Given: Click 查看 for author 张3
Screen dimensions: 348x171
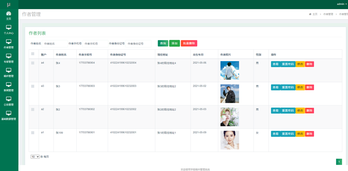Looking at the screenshot, I should tap(275, 87).
